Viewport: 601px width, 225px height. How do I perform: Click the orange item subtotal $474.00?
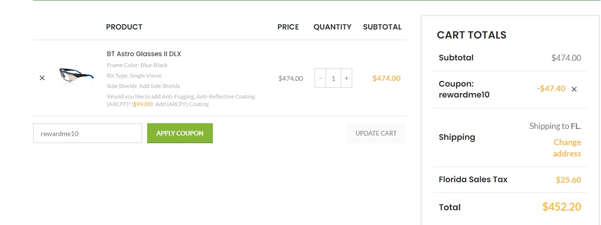[x=386, y=78]
